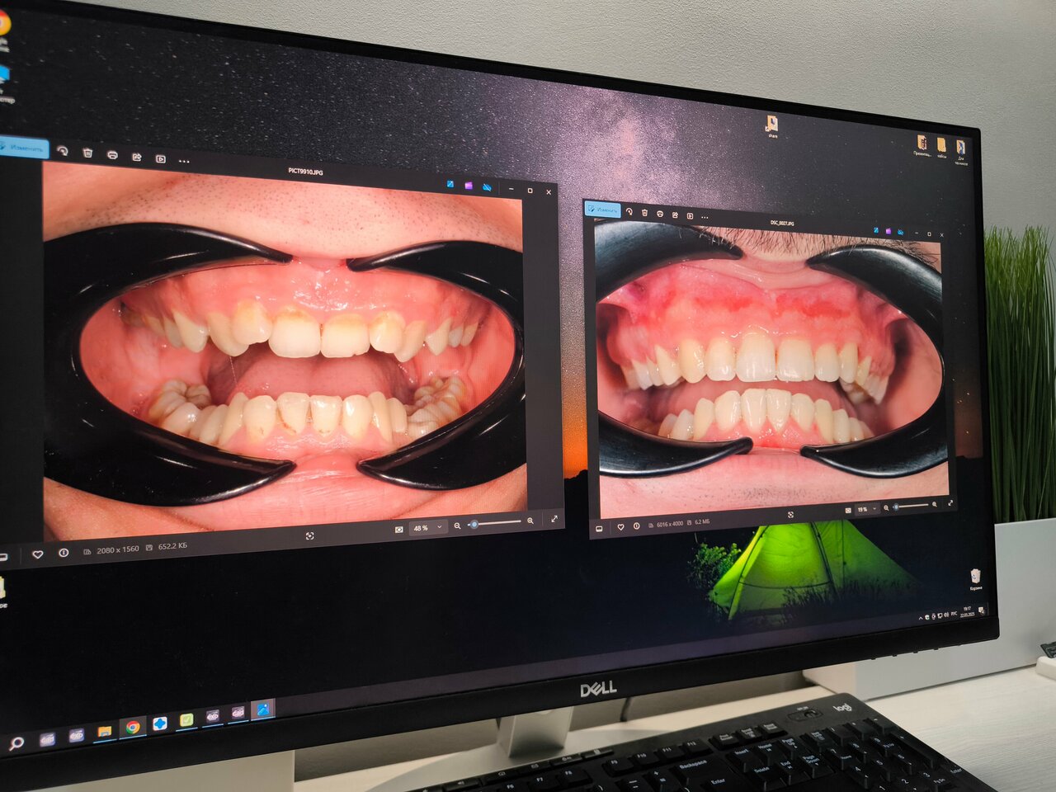Screen dimensions: 1056x792
Task: Open the Recycle Bin 'Корзина' on desktop
Action: point(976,578)
